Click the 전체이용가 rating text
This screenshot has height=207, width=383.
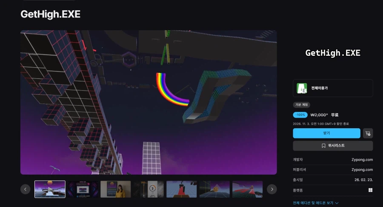tap(320, 88)
